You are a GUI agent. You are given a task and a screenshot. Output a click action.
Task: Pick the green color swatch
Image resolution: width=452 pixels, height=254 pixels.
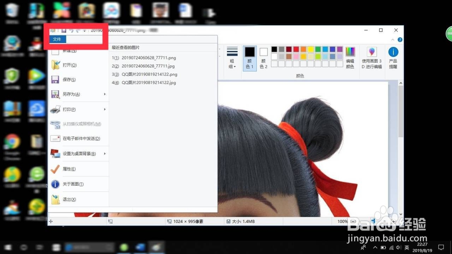(318, 49)
